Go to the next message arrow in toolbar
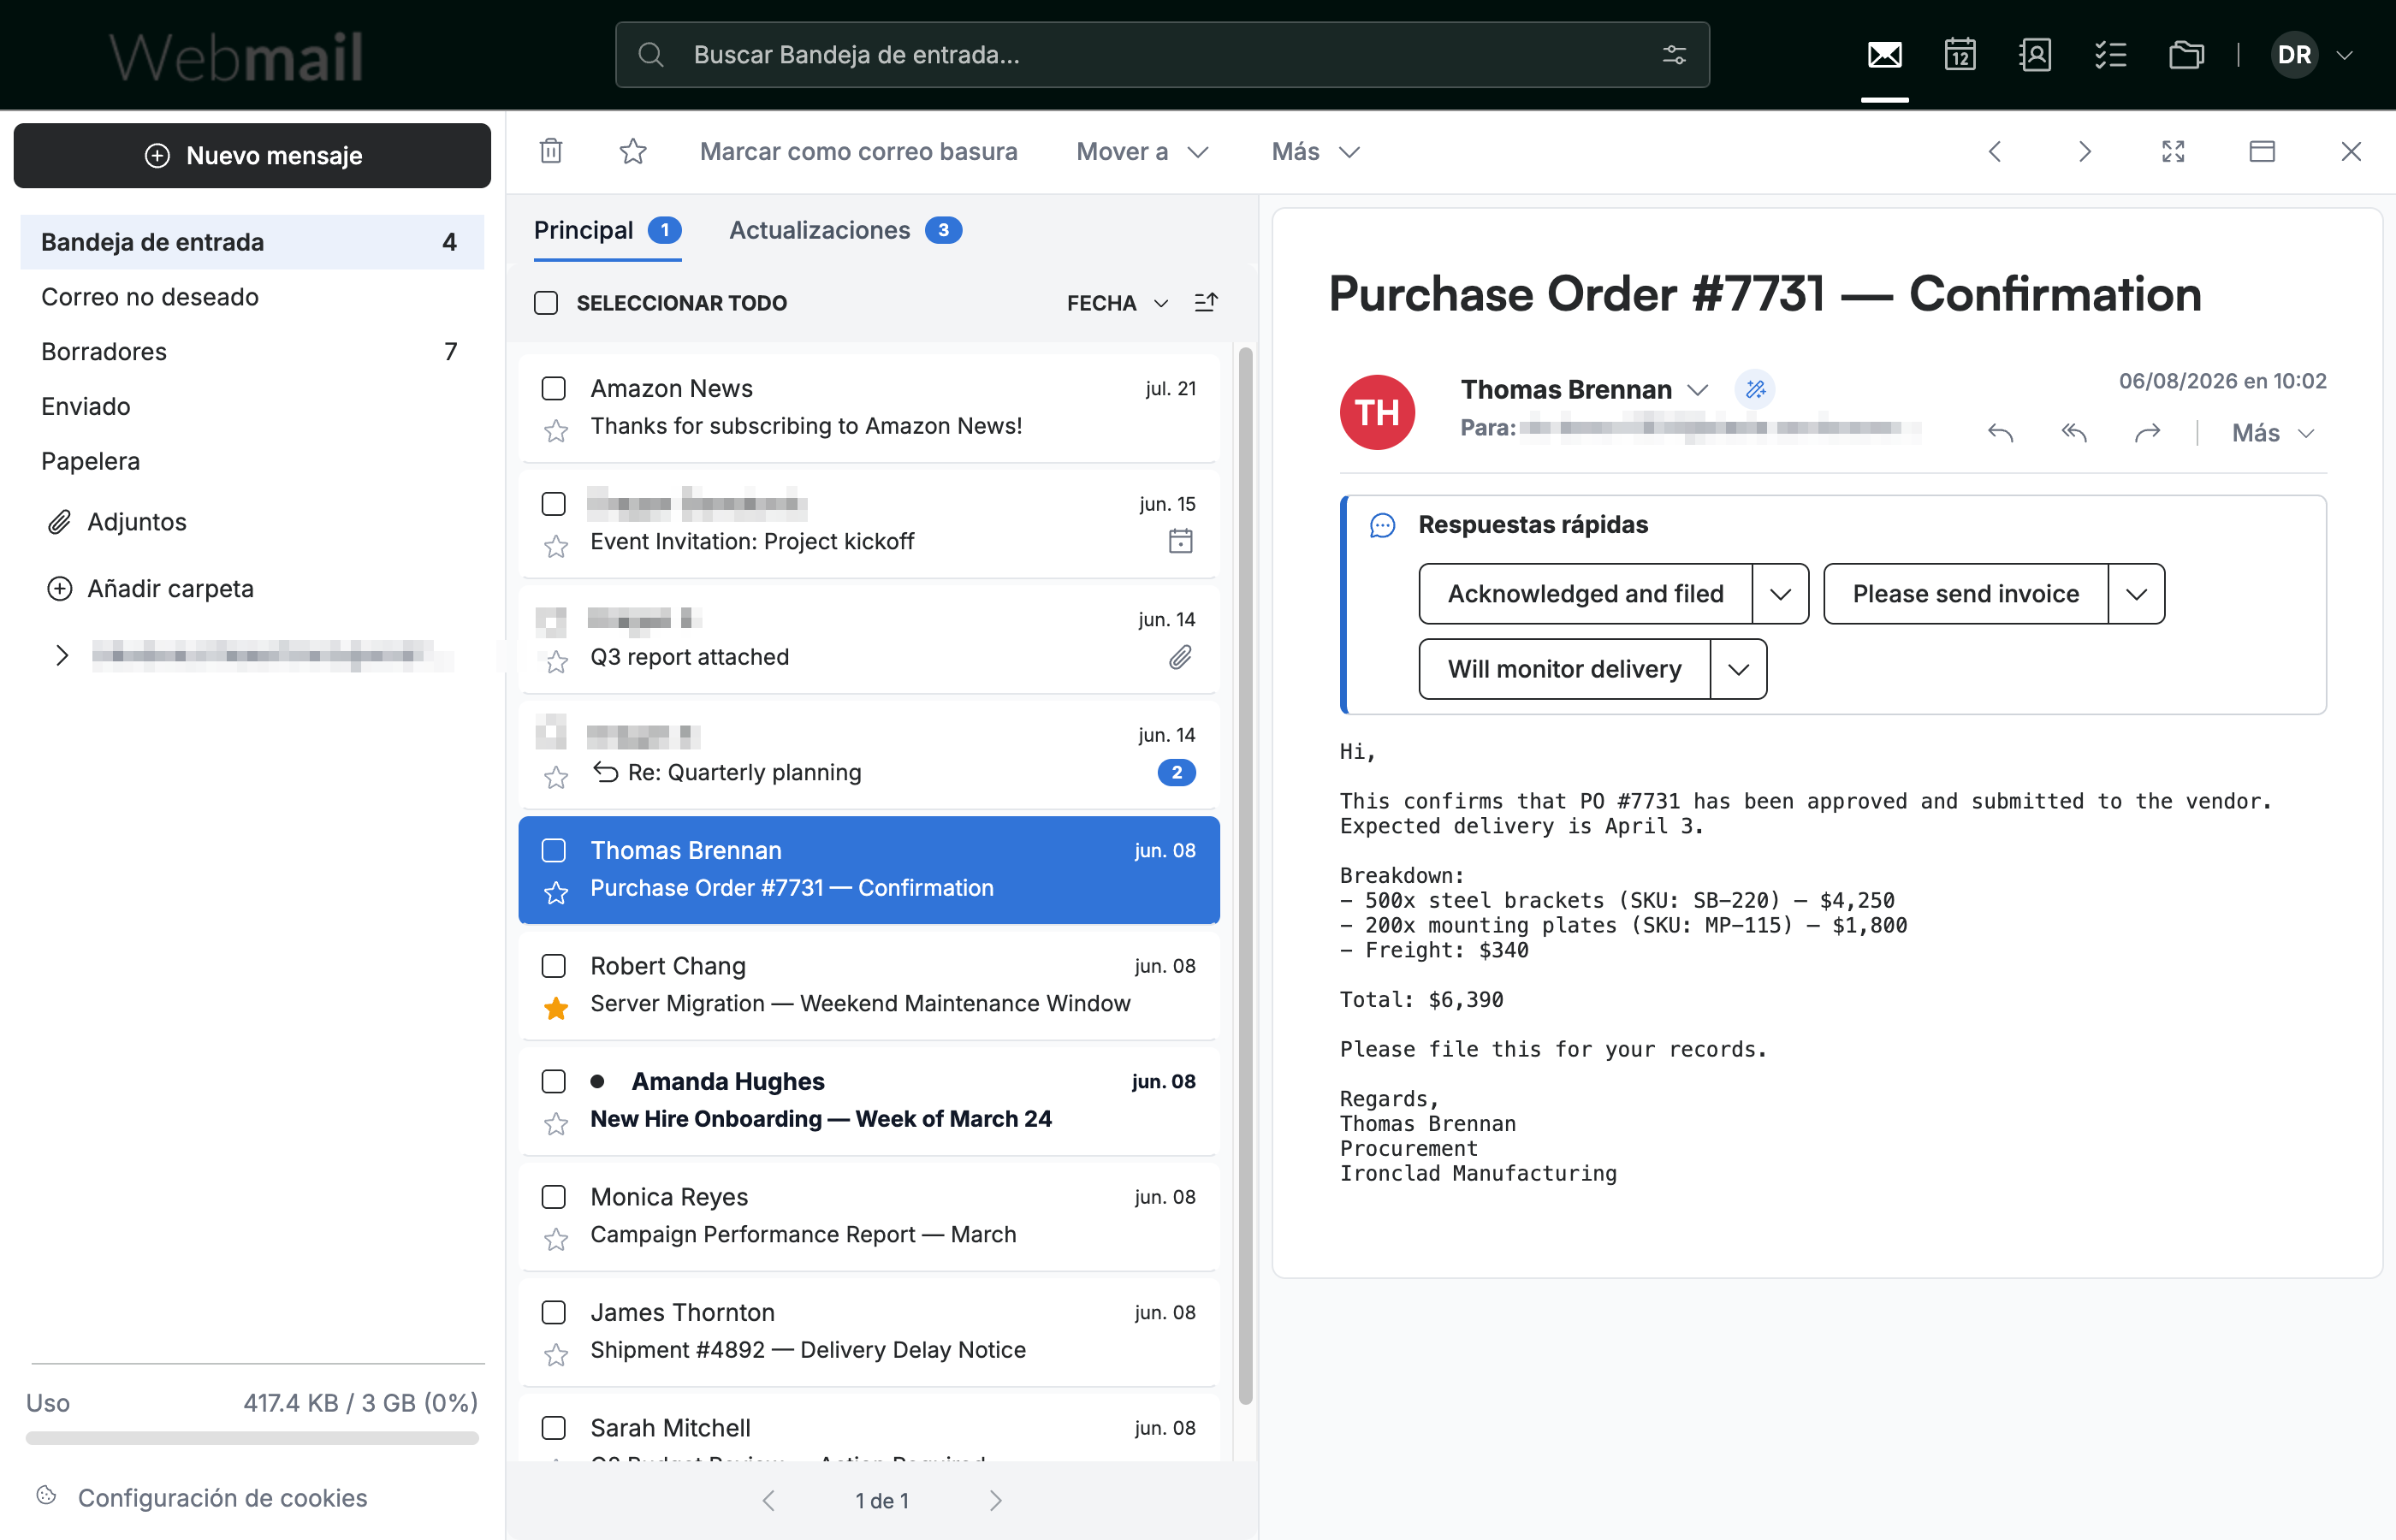 (x=2084, y=151)
